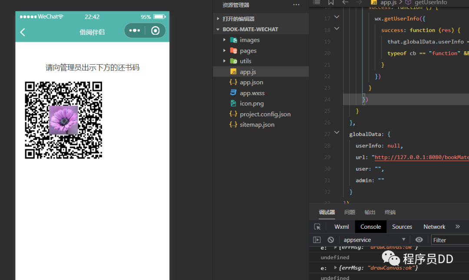Click getUserInfo in the breadcrumb
The width and height of the screenshot is (469, 280).
[431, 3]
